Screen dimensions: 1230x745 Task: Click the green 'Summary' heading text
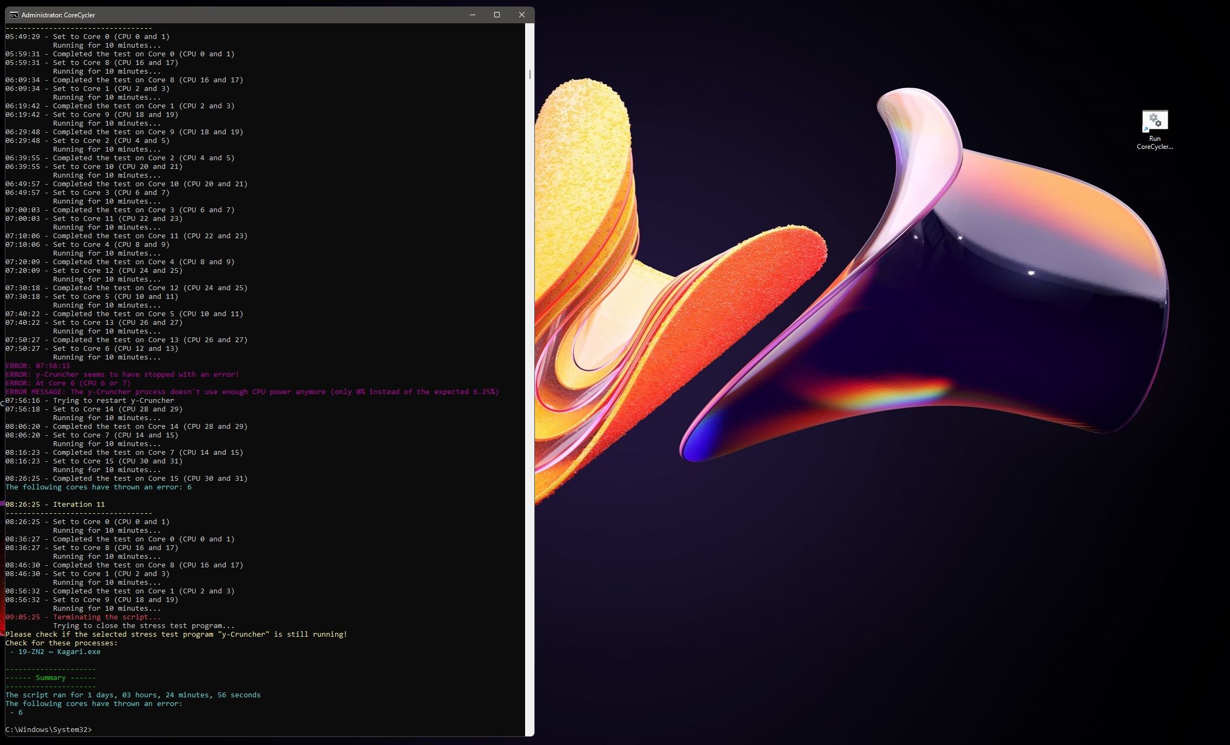click(50, 677)
